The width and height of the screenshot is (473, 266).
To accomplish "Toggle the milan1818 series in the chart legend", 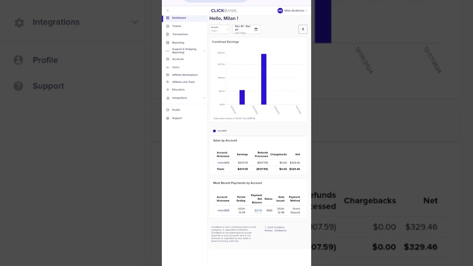I will coord(220,131).
